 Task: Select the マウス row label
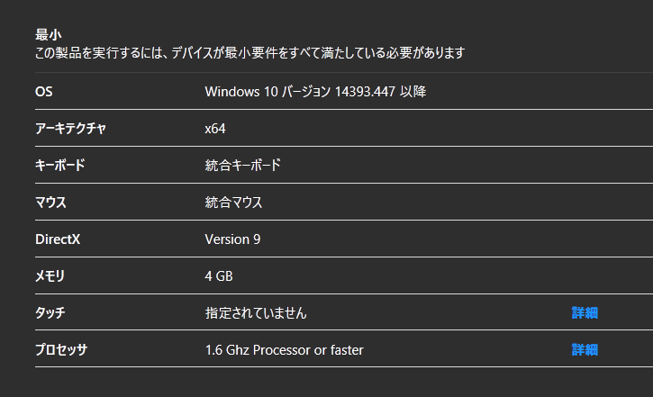[50, 203]
